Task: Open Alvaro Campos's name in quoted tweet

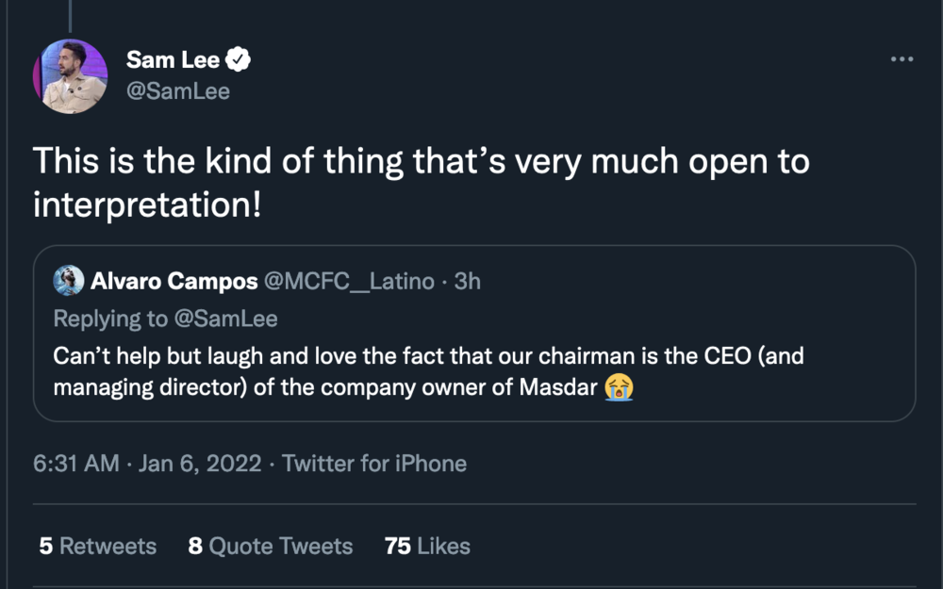Action: click(174, 281)
